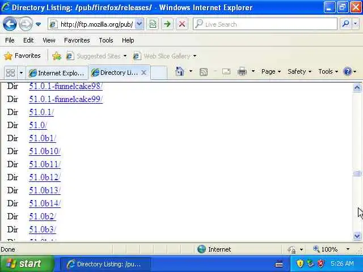Click the 100% zoom level button

(325, 249)
